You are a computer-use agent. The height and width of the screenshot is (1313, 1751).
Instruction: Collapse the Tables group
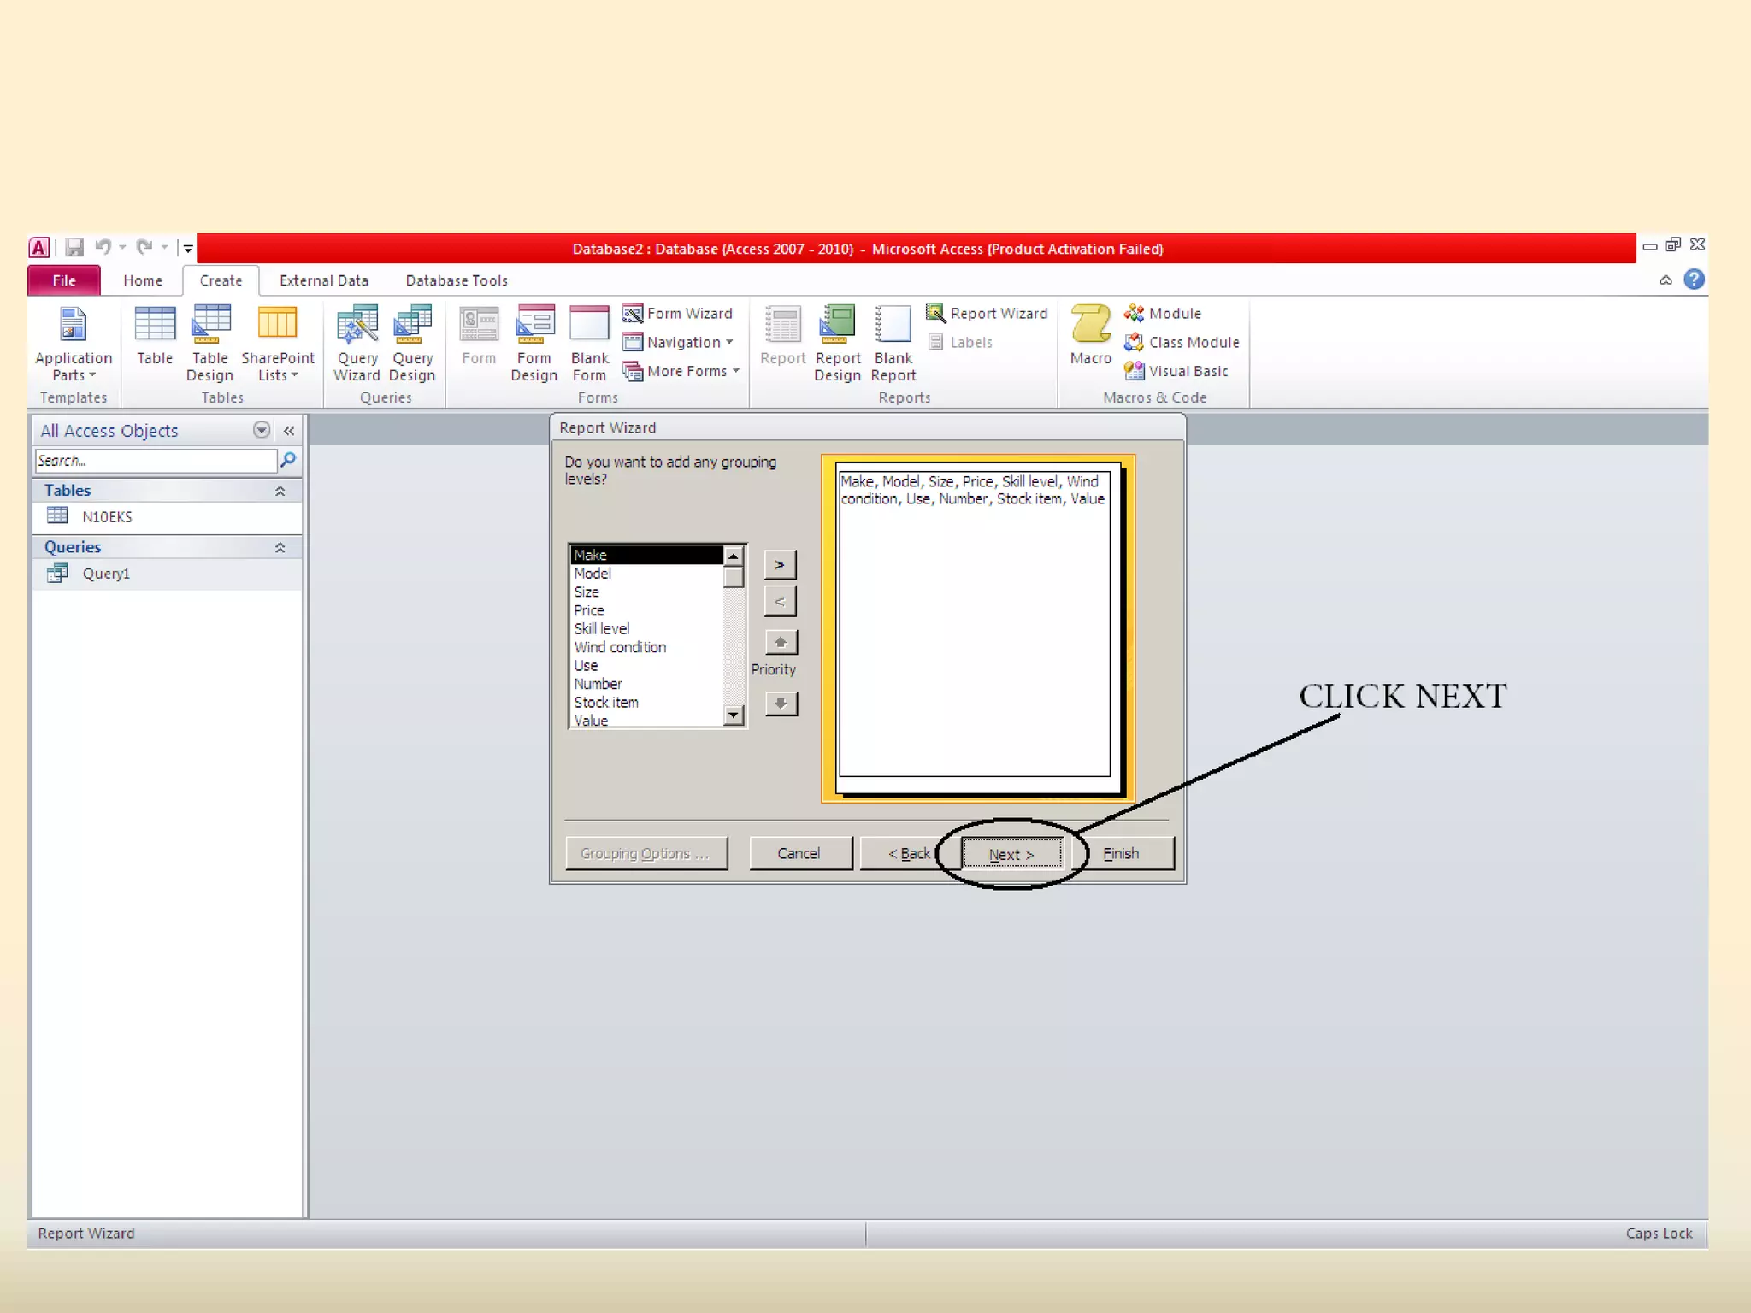pyautogui.click(x=280, y=491)
